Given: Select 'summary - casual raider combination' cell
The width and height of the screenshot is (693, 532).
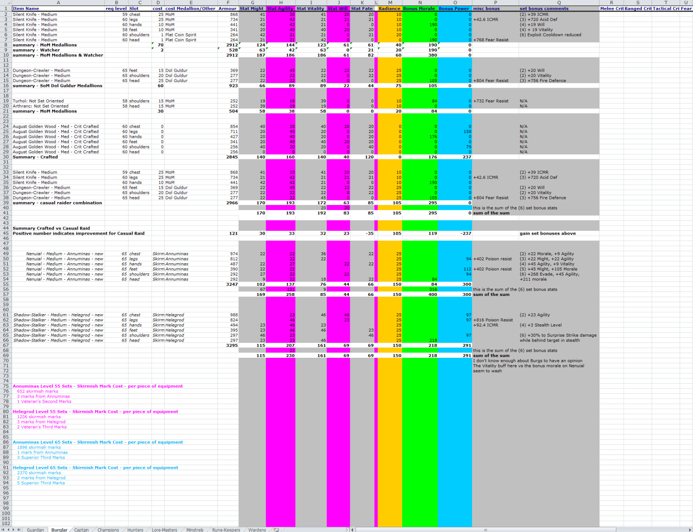Looking at the screenshot, I should click(x=58, y=203).
